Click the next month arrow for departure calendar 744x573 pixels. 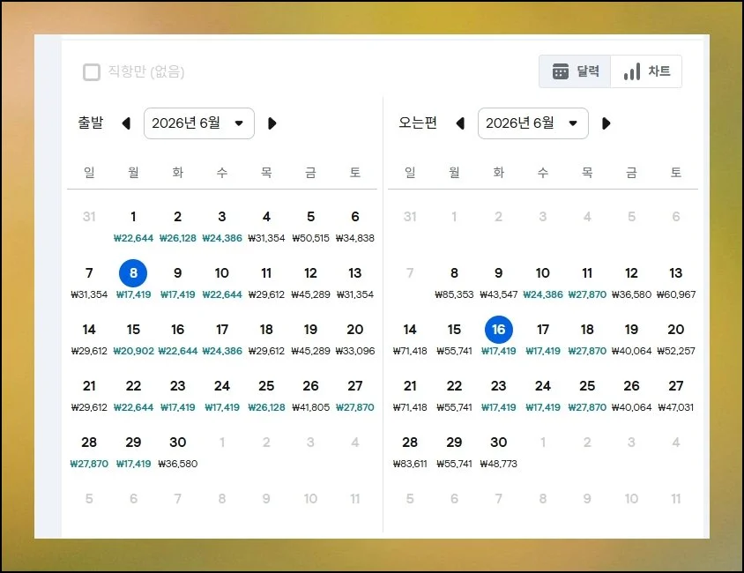pyautogui.click(x=272, y=123)
